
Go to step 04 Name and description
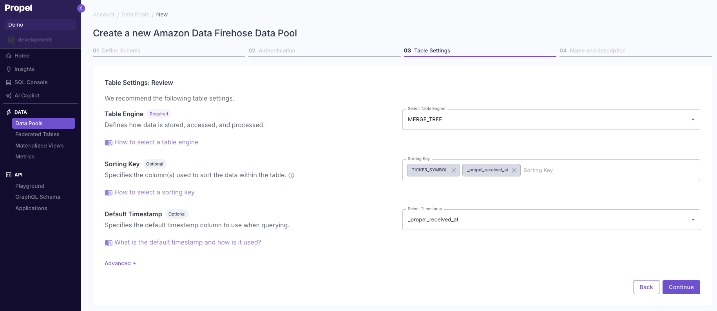(x=636, y=51)
